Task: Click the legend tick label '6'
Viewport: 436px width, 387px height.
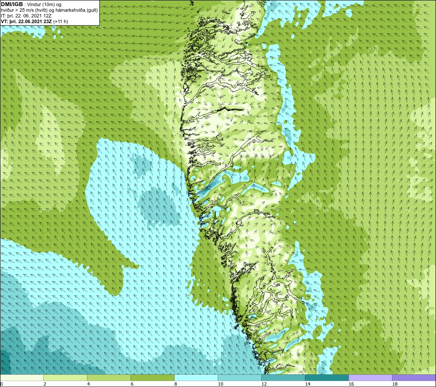Action: [132, 384]
